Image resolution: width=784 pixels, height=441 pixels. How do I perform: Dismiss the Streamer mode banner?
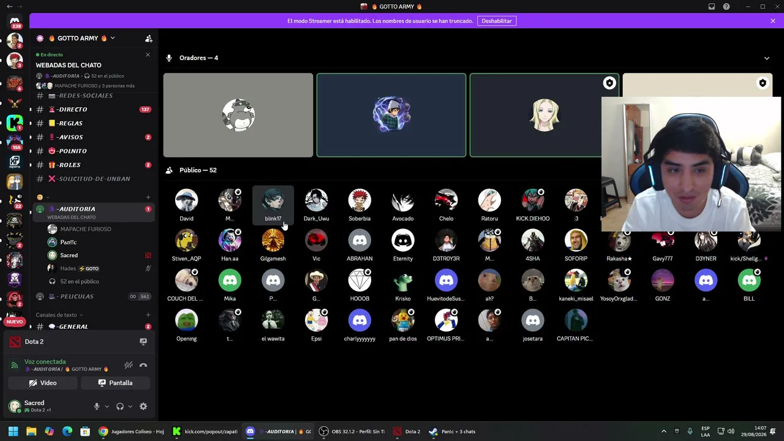pos(773,21)
